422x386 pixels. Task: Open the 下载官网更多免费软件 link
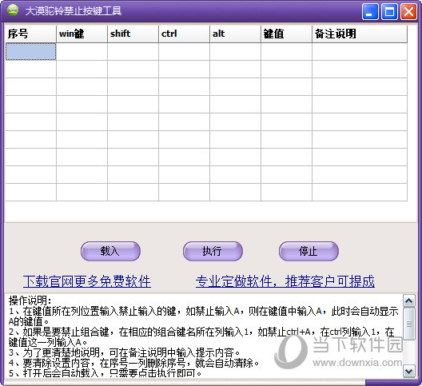coord(86,281)
